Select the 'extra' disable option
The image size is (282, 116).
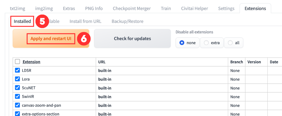pyautogui.click(x=211, y=43)
